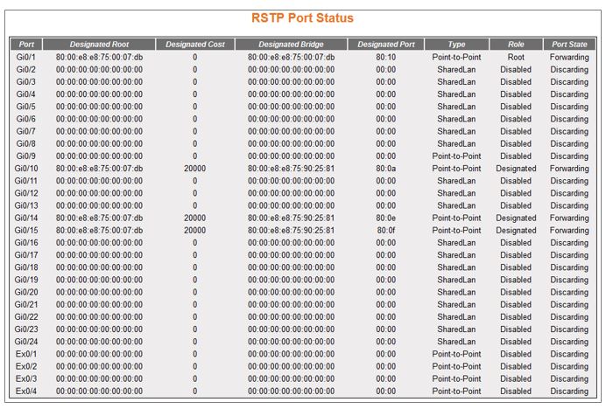
Task: Click the Gi0/10 port row label
Action: 26,169
